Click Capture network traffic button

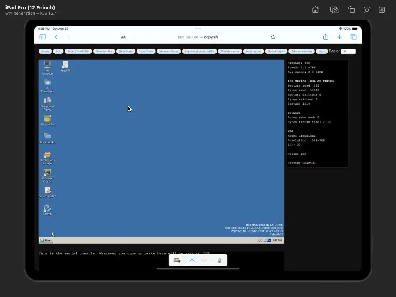tap(199, 51)
